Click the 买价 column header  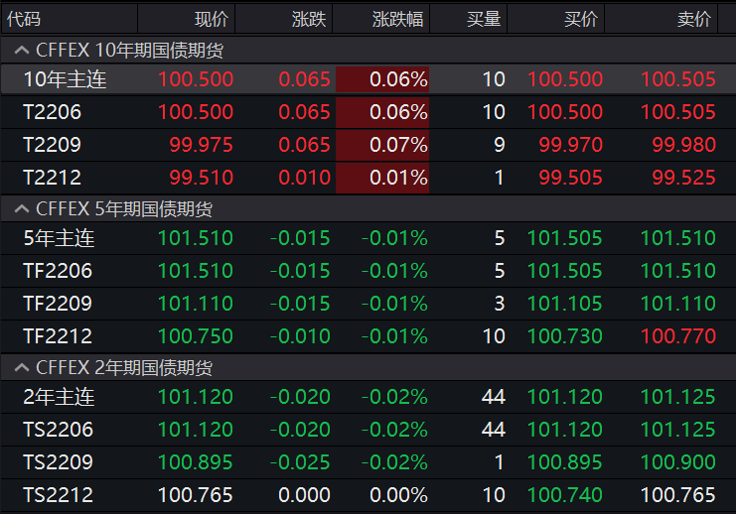(x=582, y=19)
